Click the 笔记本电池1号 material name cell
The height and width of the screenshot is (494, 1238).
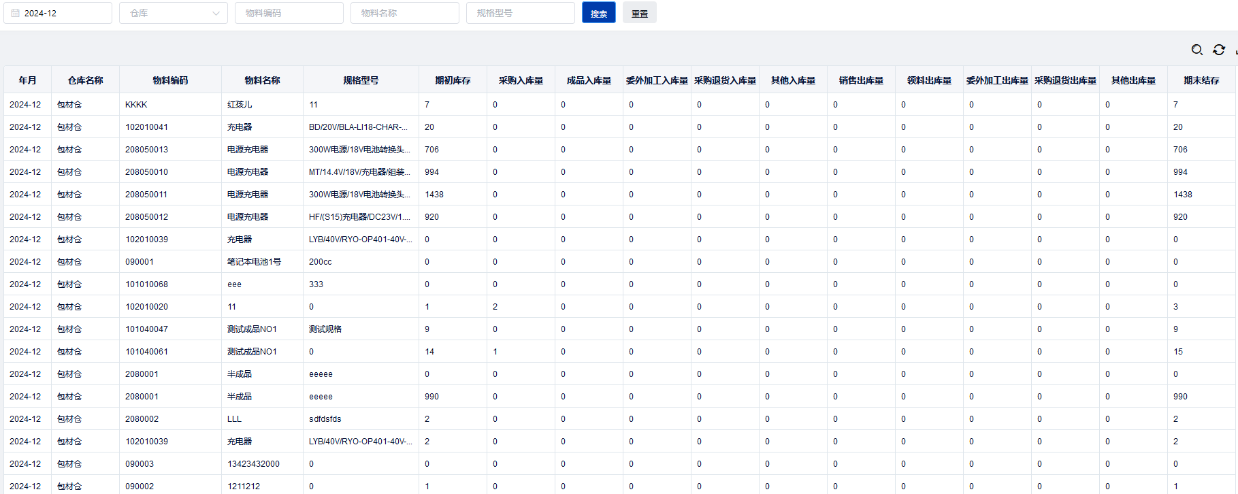pyautogui.click(x=254, y=262)
